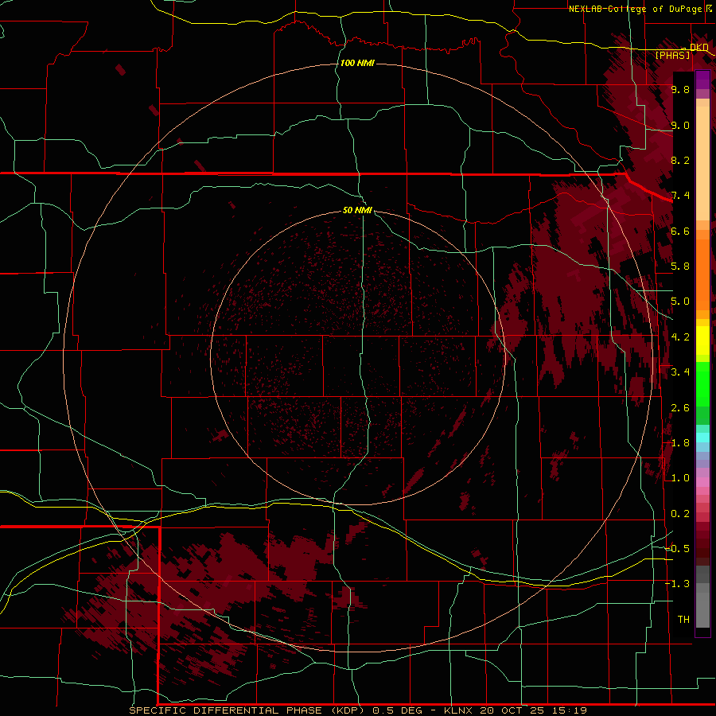This screenshot has width=716, height=716.
Task: Click the 5.0 value on the color scale
Action: coord(680,302)
